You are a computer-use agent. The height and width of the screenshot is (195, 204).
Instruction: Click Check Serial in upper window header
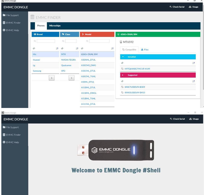click(x=177, y=7)
